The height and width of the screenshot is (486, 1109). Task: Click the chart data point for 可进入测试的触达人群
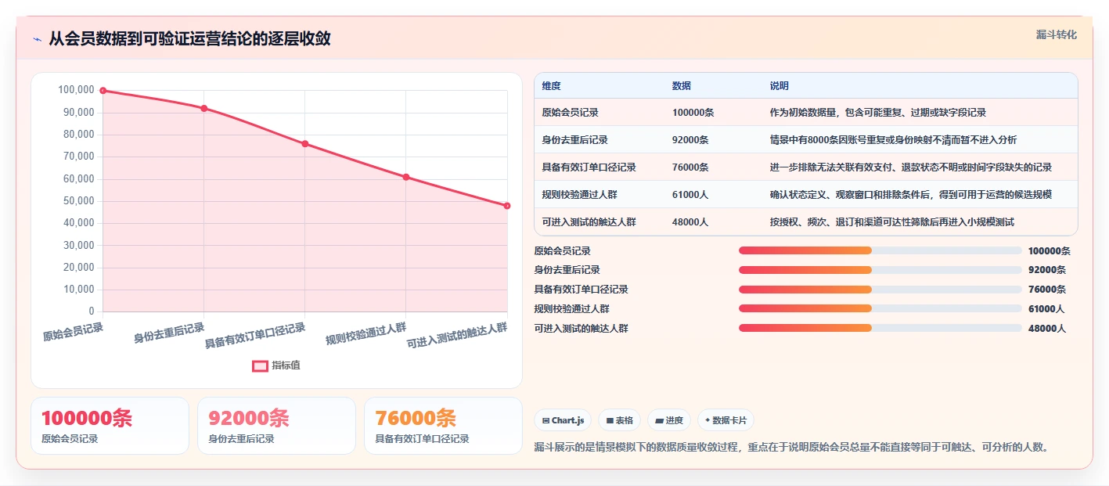[507, 206]
